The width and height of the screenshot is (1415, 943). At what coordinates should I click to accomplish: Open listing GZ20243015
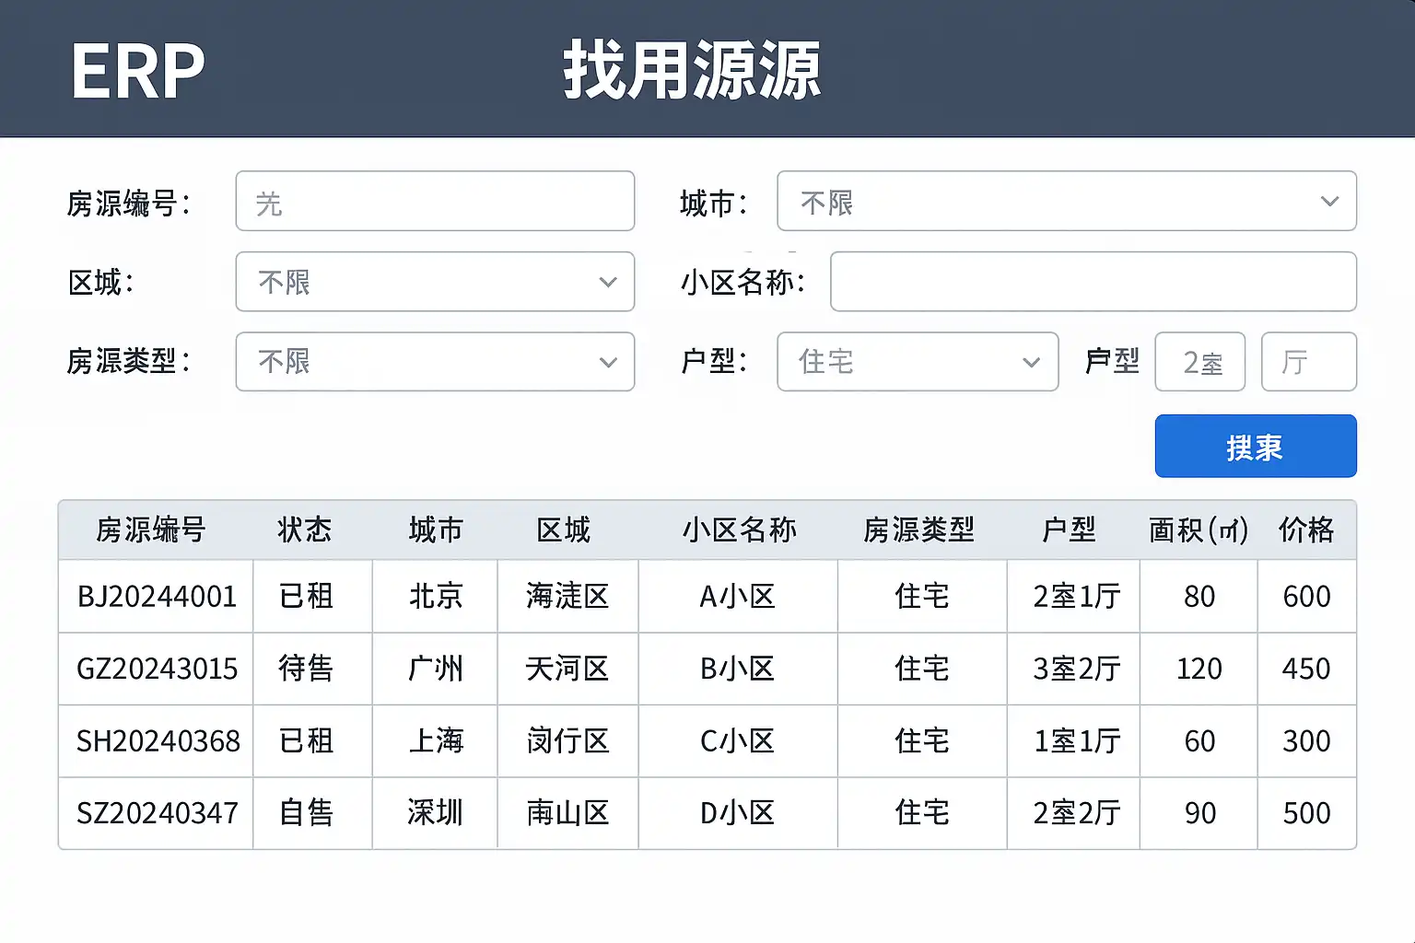pyautogui.click(x=157, y=669)
